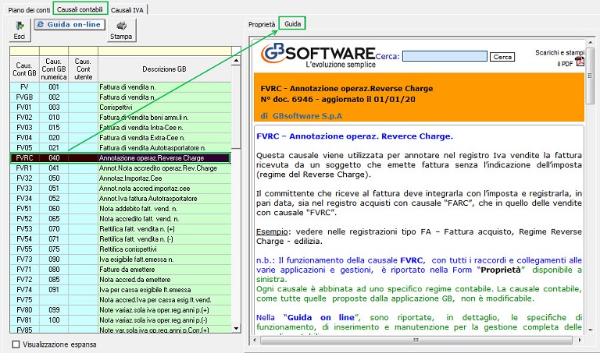Click the FV80 code cell
The height and width of the screenshot is (353, 600).
[24, 310]
